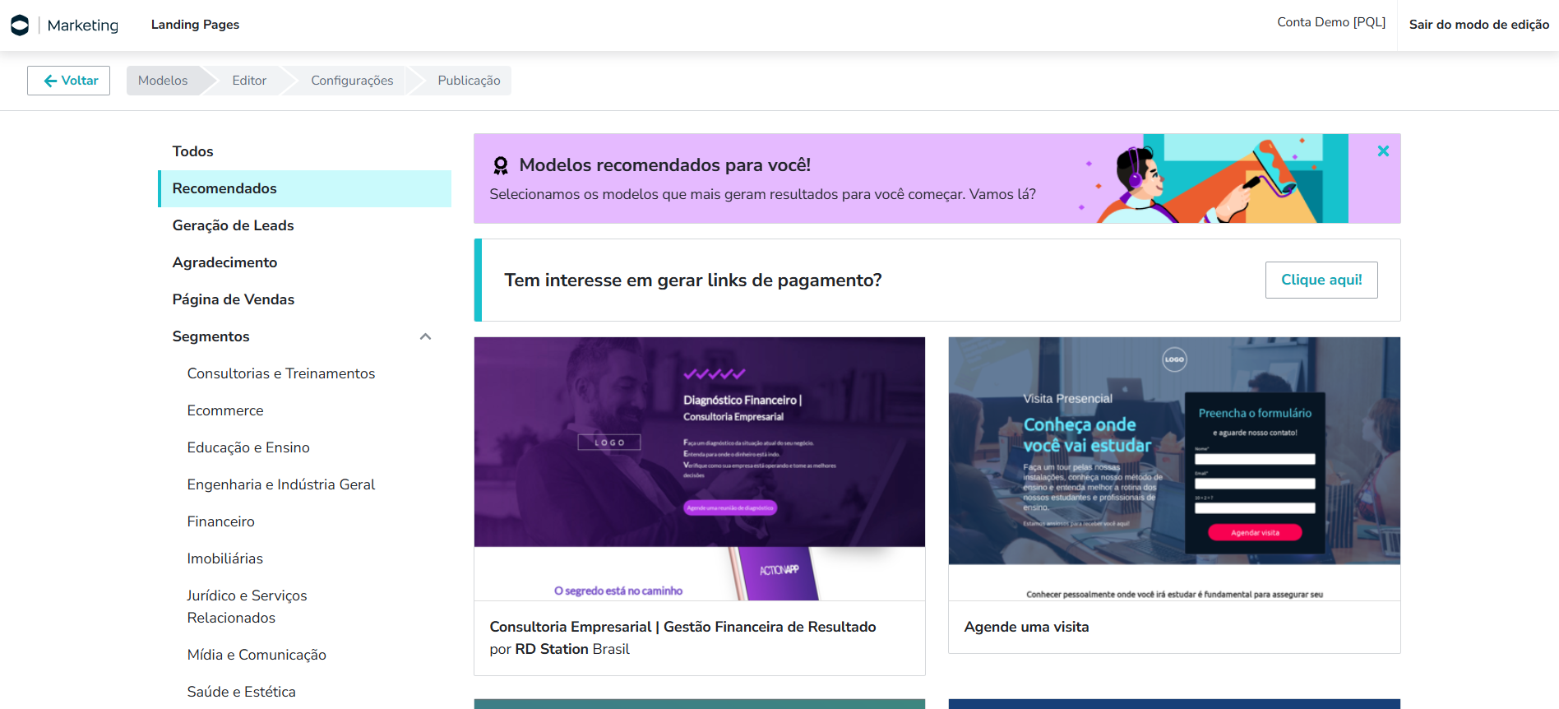Choose the Imobiliárias segment

pyautogui.click(x=224, y=558)
